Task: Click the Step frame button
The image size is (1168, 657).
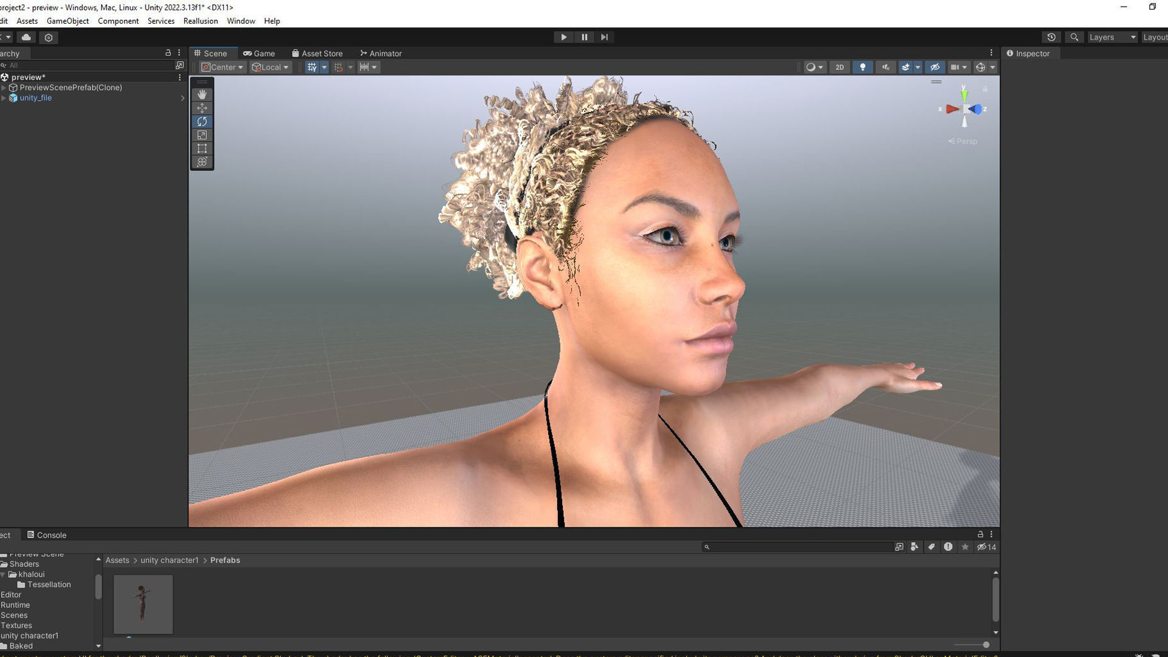Action: (x=604, y=37)
